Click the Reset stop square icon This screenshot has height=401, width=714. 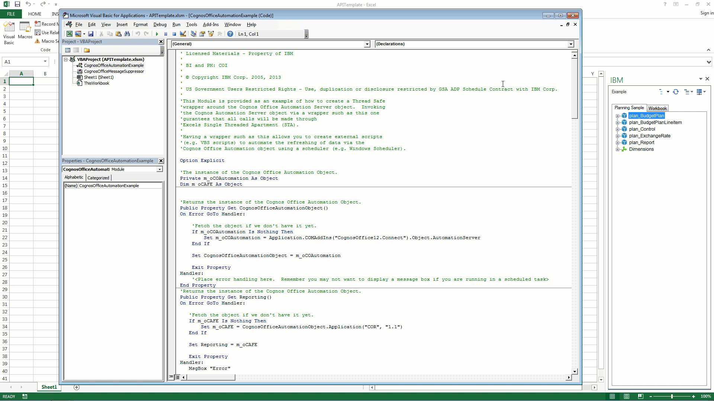(174, 34)
